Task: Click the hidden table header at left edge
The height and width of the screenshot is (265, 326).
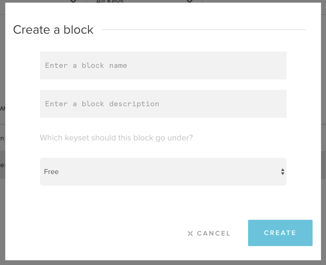Action: [2, 109]
